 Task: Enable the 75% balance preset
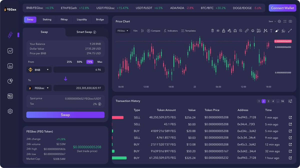90,61
